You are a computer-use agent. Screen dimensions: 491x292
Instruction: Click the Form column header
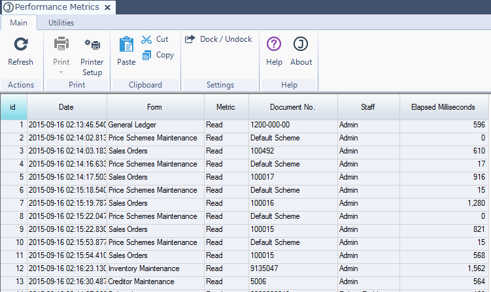[155, 107]
